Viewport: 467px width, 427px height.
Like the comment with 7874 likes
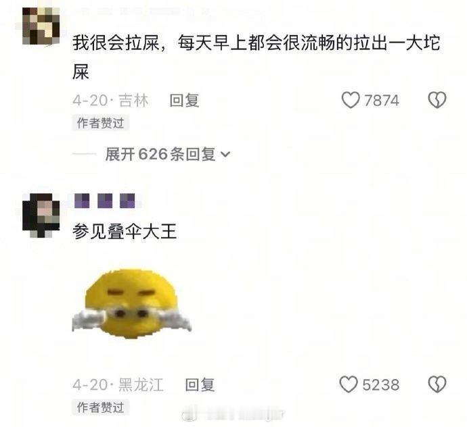point(351,100)
